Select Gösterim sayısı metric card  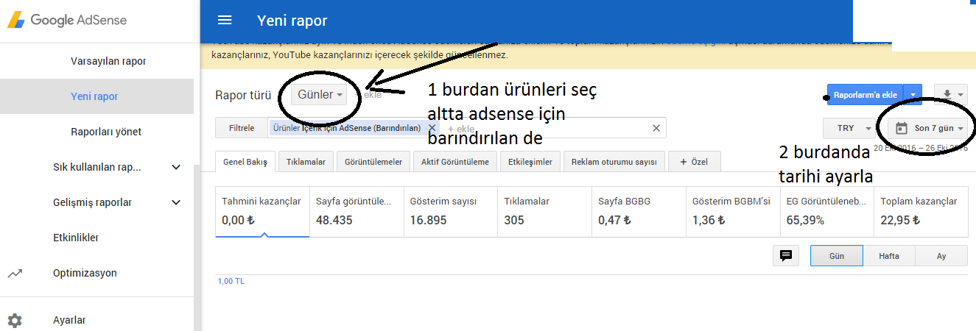(x=451, y=211)
